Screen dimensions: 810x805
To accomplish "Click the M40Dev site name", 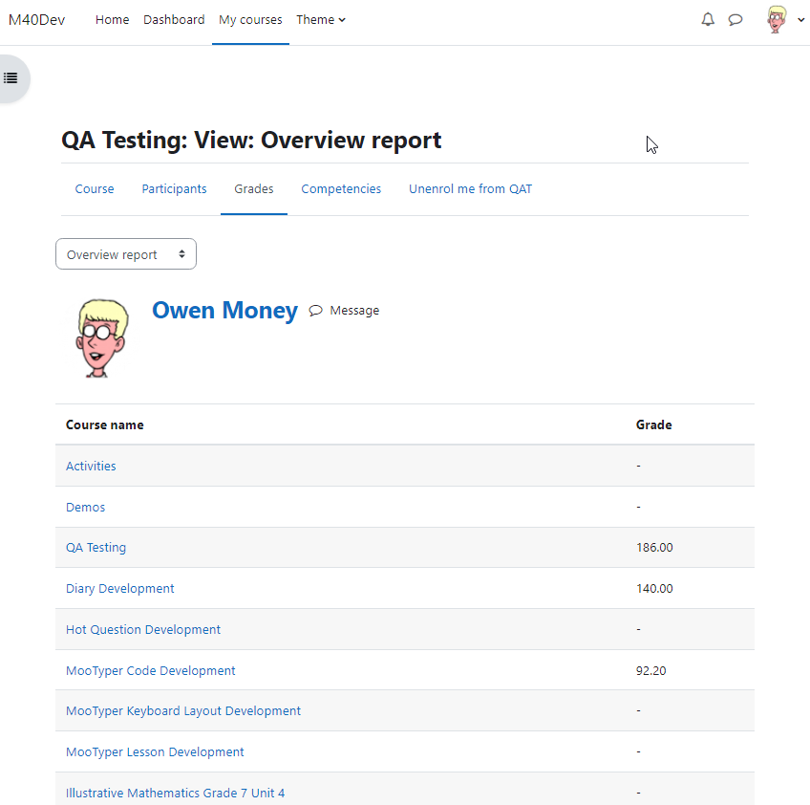I will tap(36, 20).
